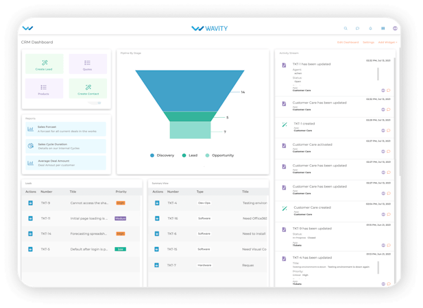This screenshot has height=308, width=423.
Task: Click scrollbar inside 'TKT-1 has been updated' entry
Action: coord(378,74)
